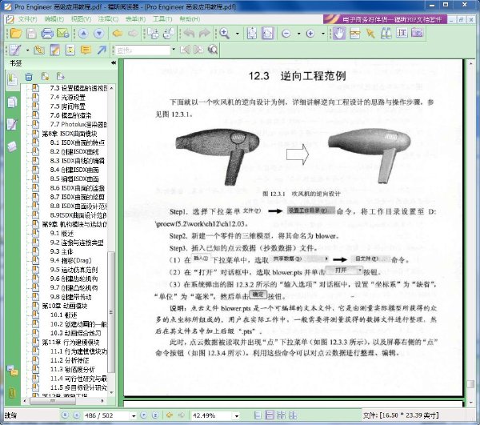This screenshot has height=425, width=480.
Task: Click the 486 / 502 page number field
Action: tap(106, 415)
